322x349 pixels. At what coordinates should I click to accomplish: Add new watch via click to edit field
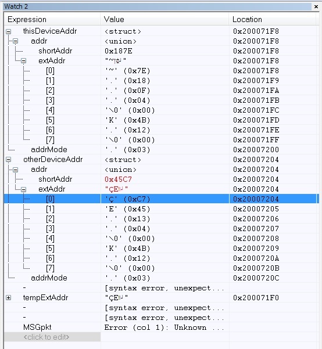[52, 337]
